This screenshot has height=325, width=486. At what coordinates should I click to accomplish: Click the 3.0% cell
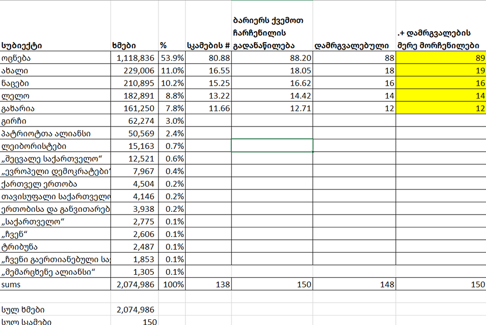tap(172, 121)
